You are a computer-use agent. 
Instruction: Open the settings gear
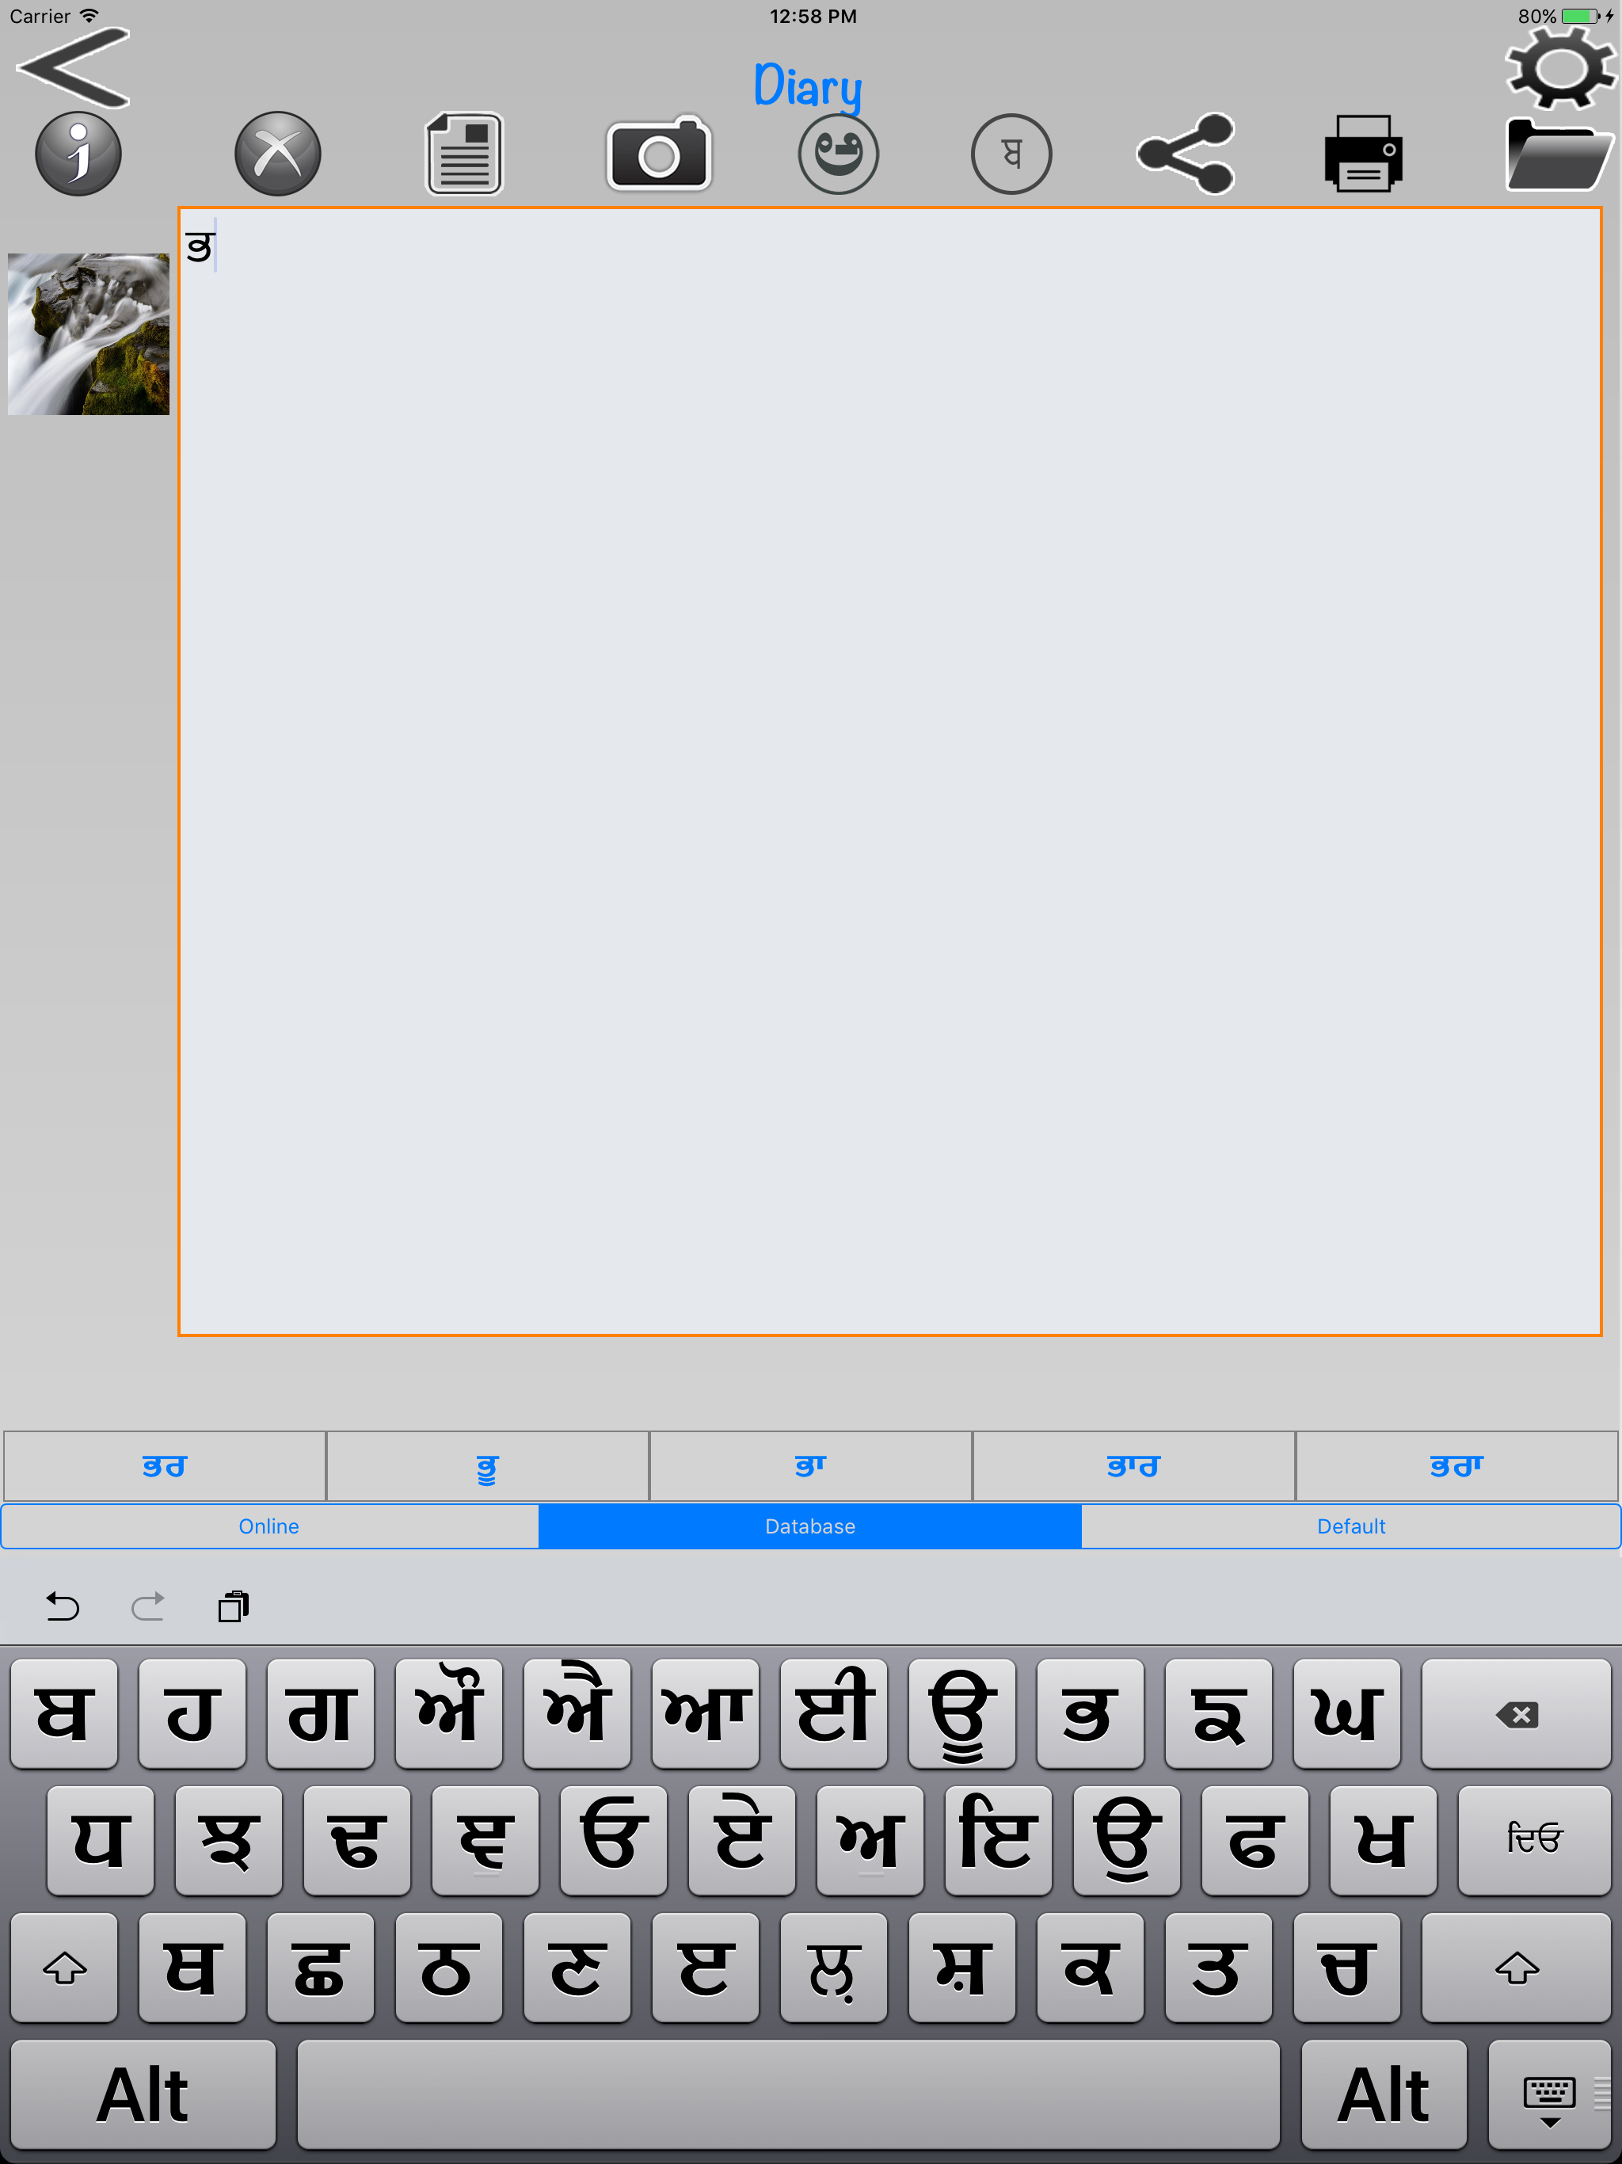[x=1560, y=67]
